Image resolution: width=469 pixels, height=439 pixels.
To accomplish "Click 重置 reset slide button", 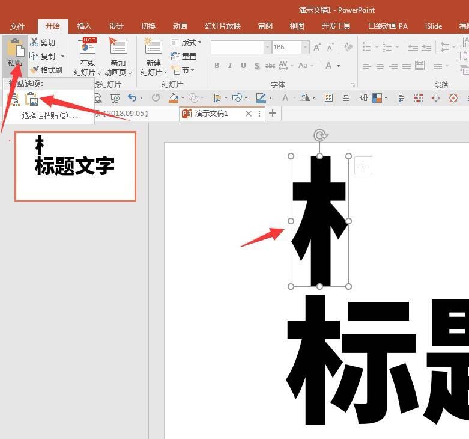I will click(184, 56).
